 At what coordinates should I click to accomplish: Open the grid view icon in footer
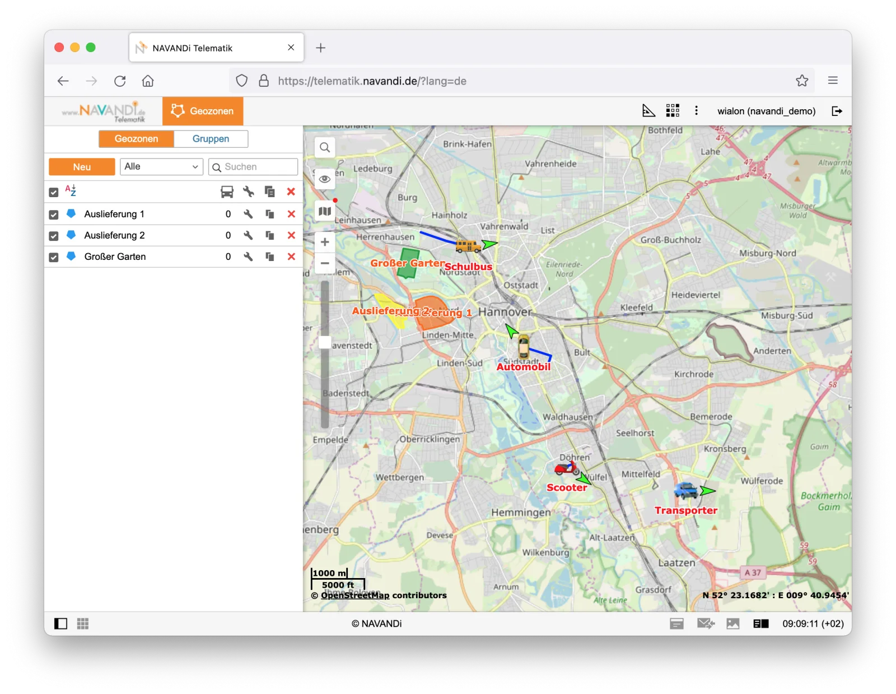pos(83,623)
